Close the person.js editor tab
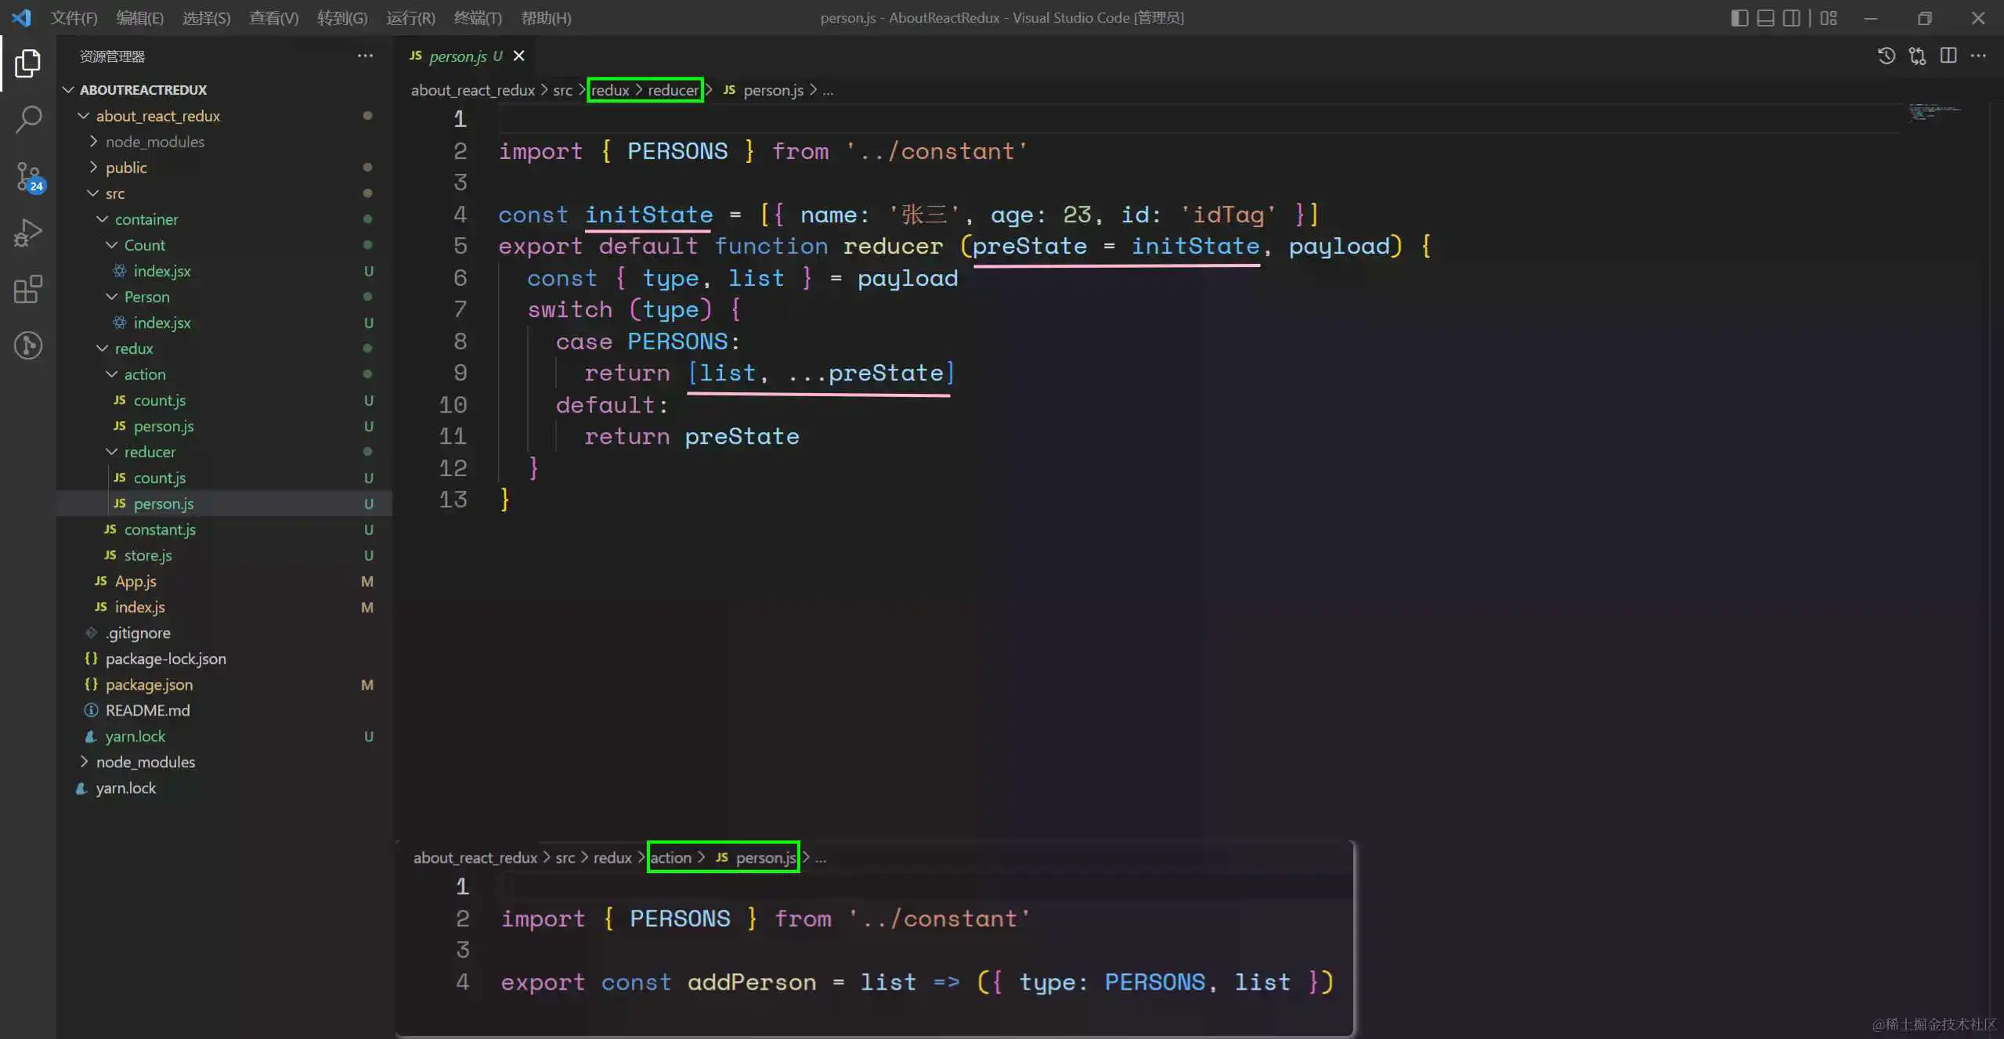Image resolution: width=2004 pixels, height=1039 pixels. point(518,56)
